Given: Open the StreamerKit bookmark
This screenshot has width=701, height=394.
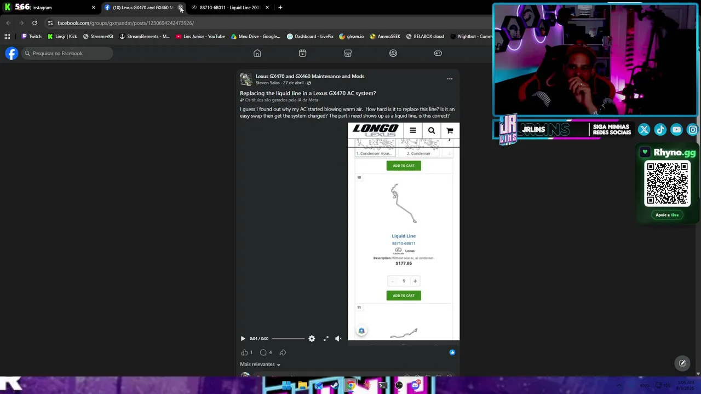Looking at the screenshot, I should click(x=98, y=37).
